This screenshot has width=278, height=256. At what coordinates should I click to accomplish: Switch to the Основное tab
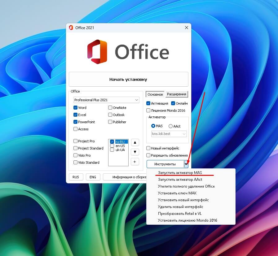click(x=155, y=94)
